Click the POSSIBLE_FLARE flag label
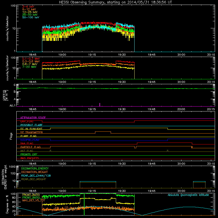The height and width of the screenshot is (218, 218). 31,125
